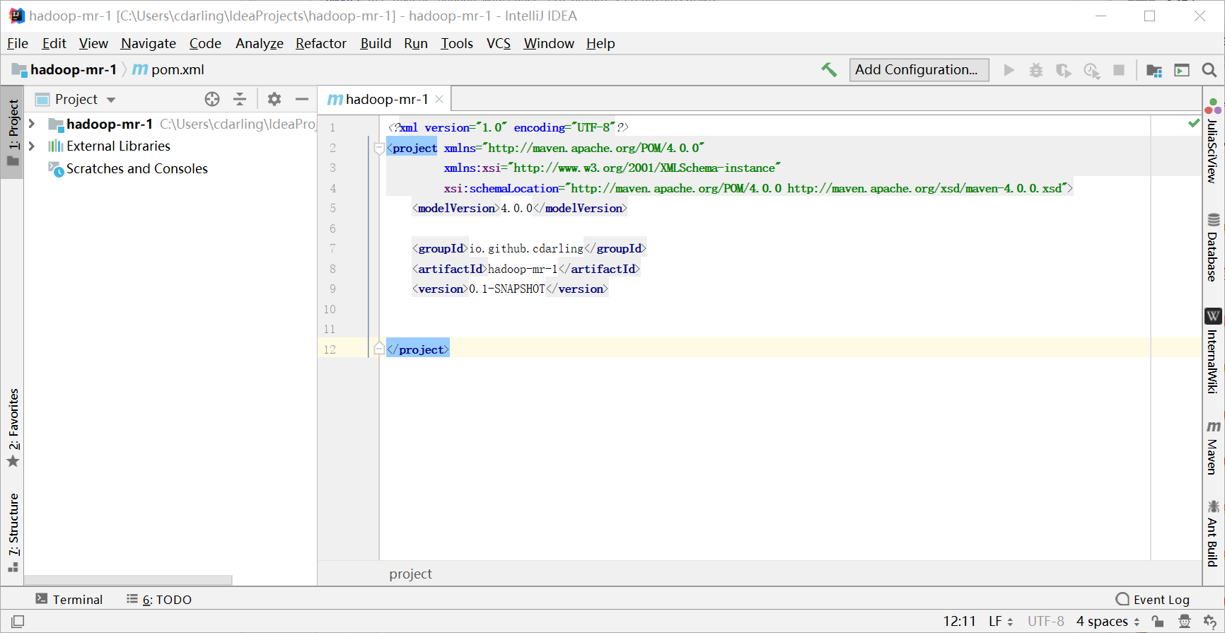Click the Add Configuration button

click(918, 69)
